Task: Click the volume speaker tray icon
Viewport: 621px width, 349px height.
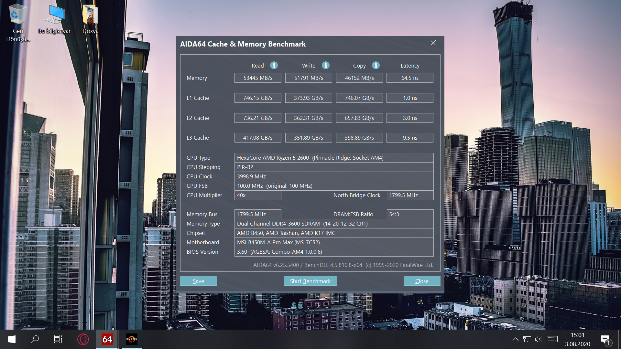Action: tap(538, 339)
